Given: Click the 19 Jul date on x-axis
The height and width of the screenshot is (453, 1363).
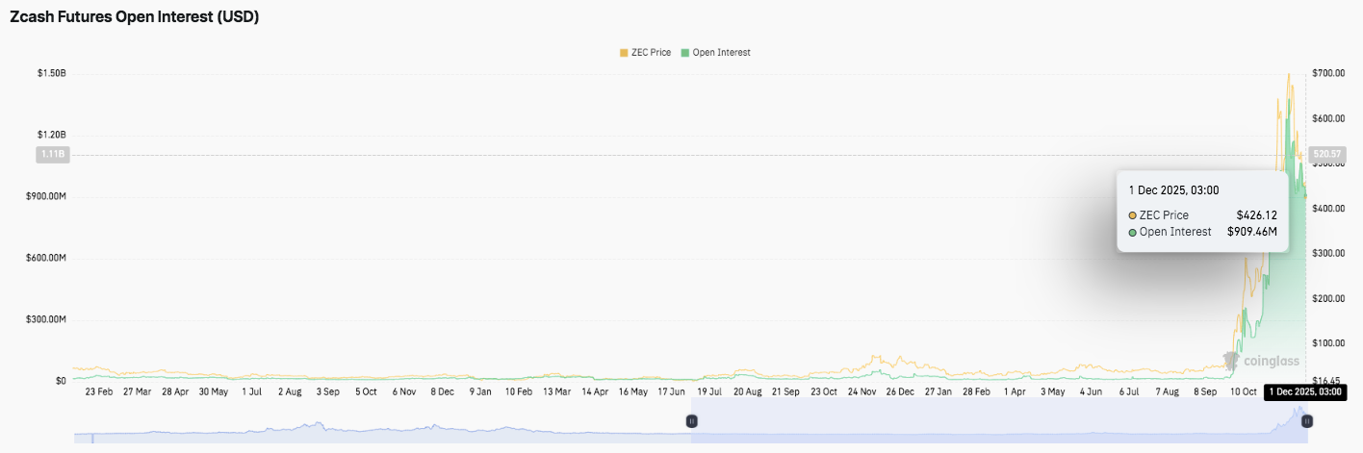Looking at the screenshot, I should coord(708,391).
